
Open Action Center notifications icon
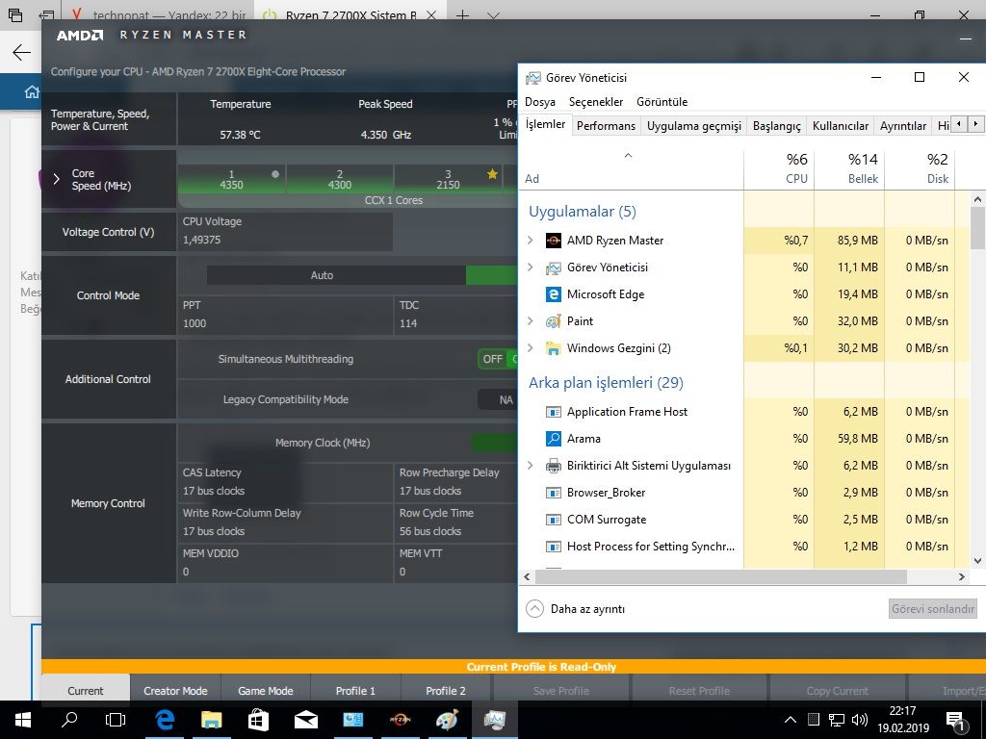point(955,720)
